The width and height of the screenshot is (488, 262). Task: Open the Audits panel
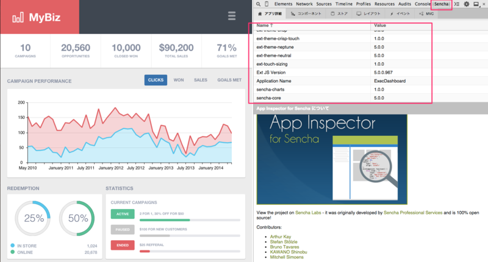tap(404, 4)
